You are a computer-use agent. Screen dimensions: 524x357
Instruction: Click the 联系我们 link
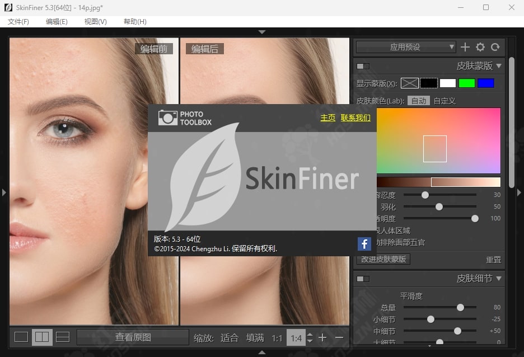(x=355, y=118)
